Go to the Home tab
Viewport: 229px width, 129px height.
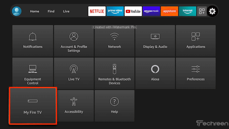34,11
